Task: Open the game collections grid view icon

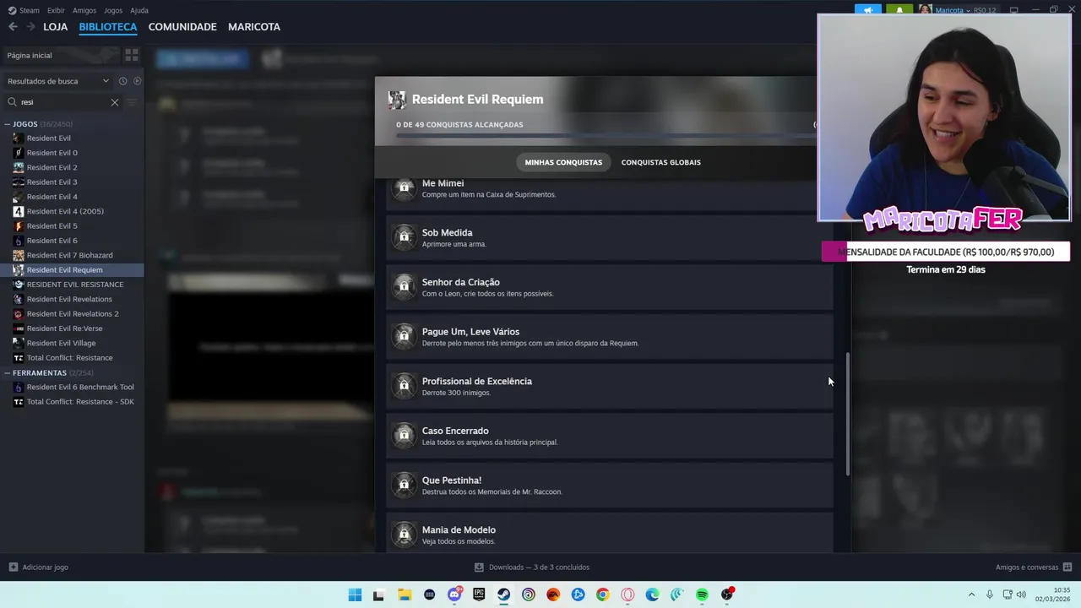Action: (132, 55)
